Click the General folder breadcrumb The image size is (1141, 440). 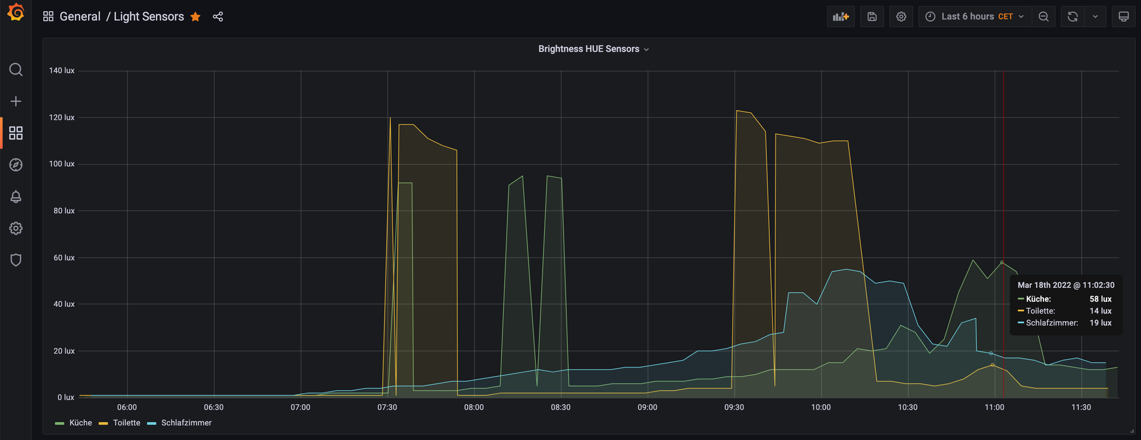coord(80,17)
